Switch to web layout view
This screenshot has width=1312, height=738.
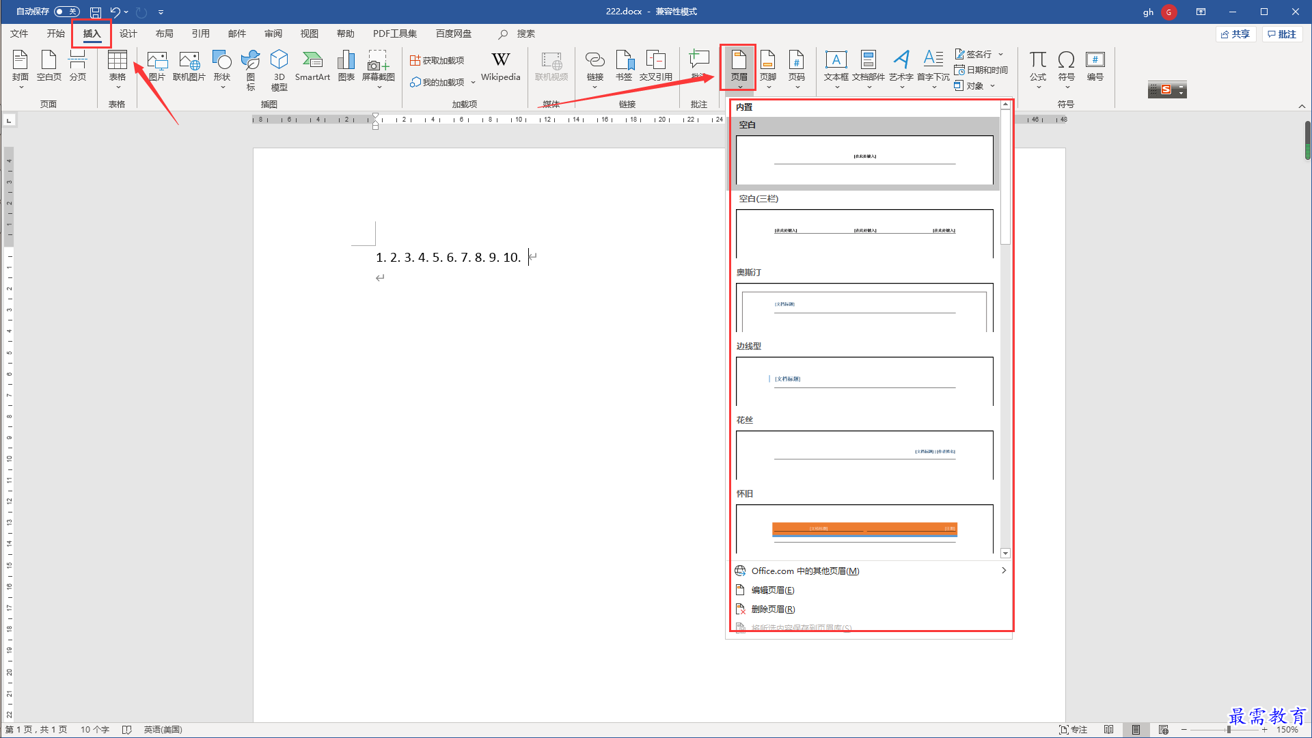point(1164,730)
